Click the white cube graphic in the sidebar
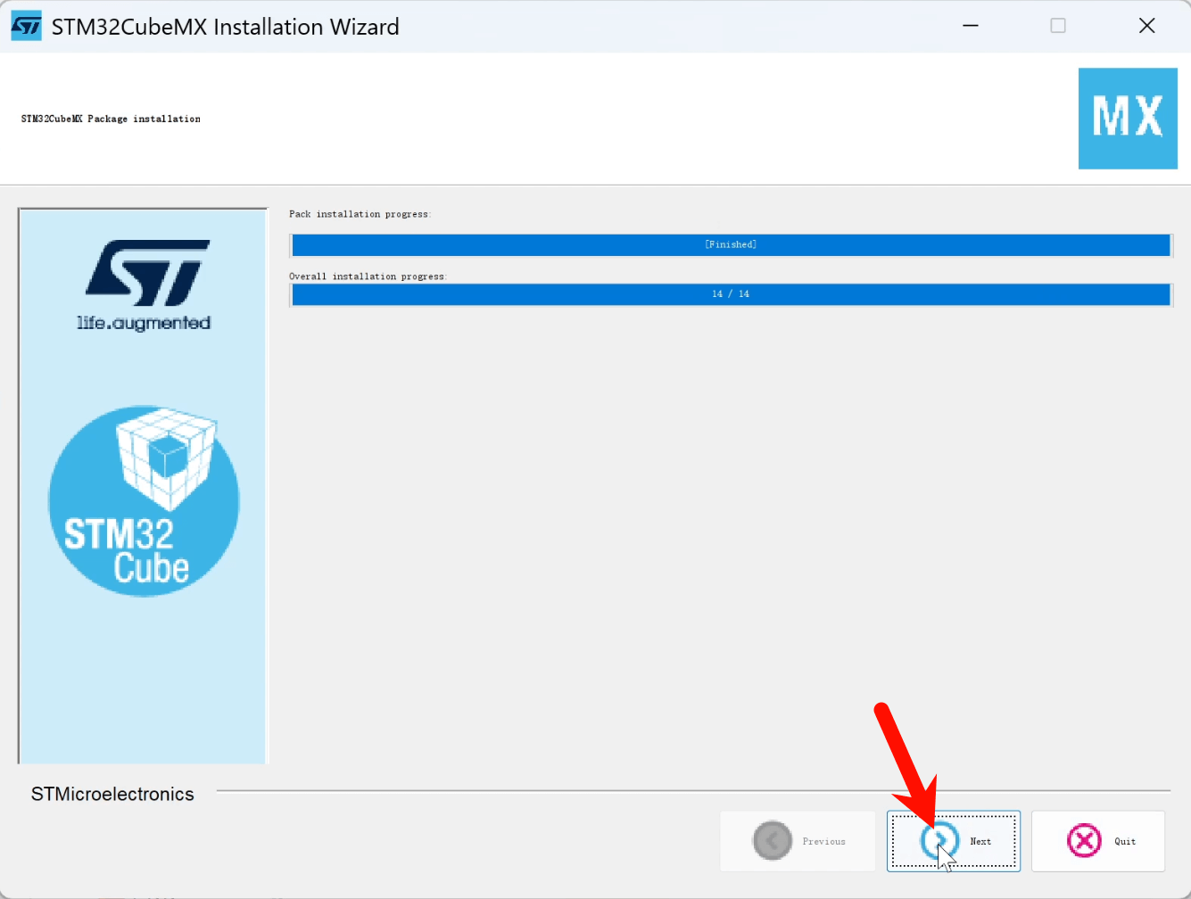The image size is (1191, 899). pyautogui.click(x=166, y=455)
